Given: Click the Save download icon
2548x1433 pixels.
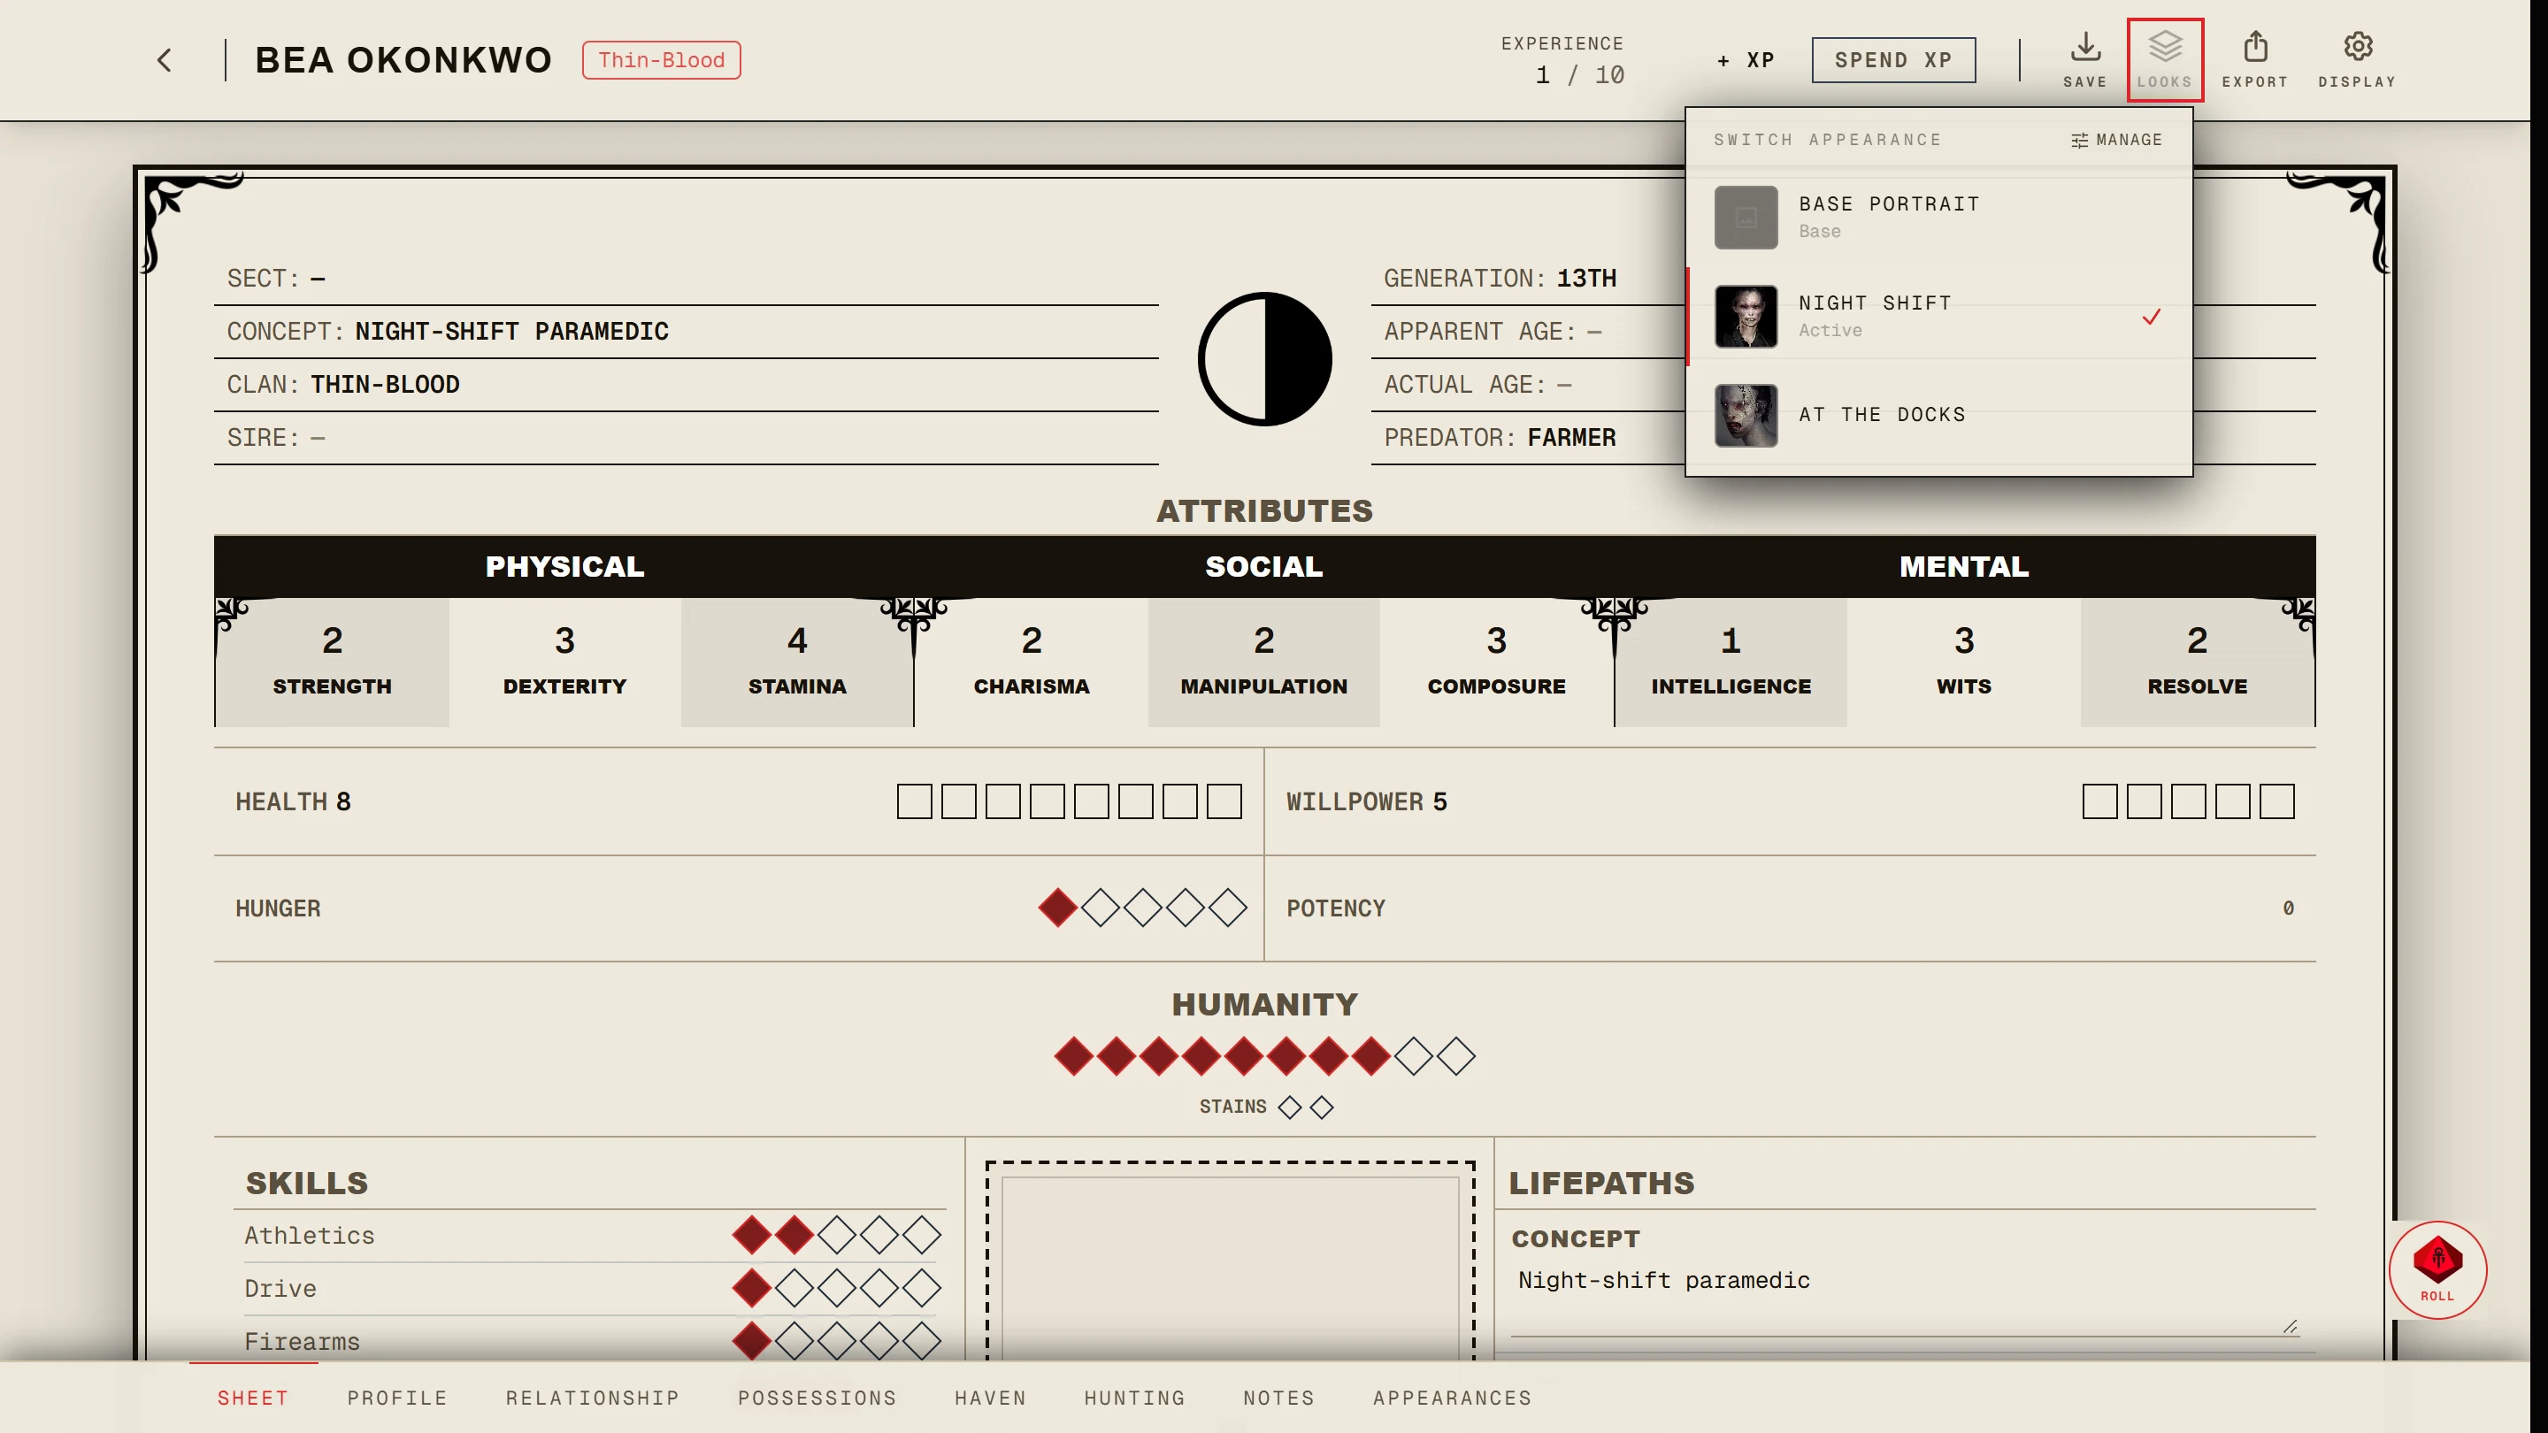Looking at the screenshot, I should [x=2085, y=59].
